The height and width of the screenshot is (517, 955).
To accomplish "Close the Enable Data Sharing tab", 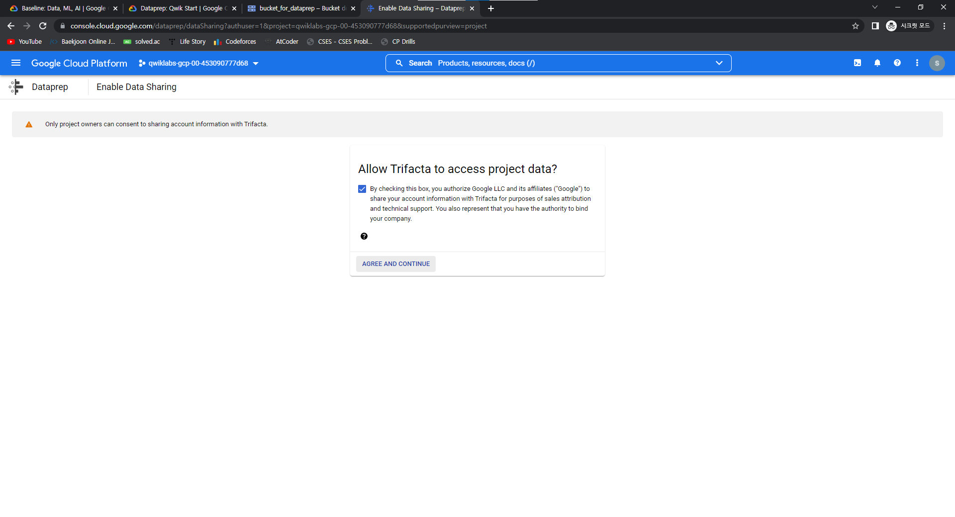I will pos(472,8).
